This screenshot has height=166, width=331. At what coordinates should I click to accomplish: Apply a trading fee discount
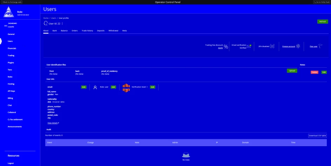point(220,48)
